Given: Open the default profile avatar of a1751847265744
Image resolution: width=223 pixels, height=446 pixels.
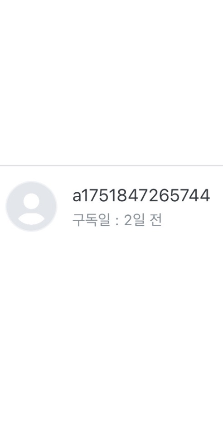Looking at the screenshot, I should click(31, 206).
